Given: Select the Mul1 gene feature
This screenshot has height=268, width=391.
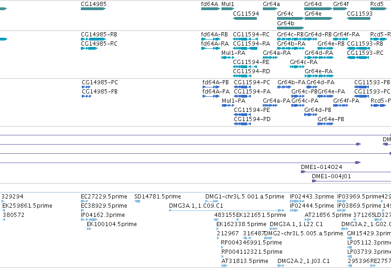Looking at the screenshot, I should click(x=228, y=9).
